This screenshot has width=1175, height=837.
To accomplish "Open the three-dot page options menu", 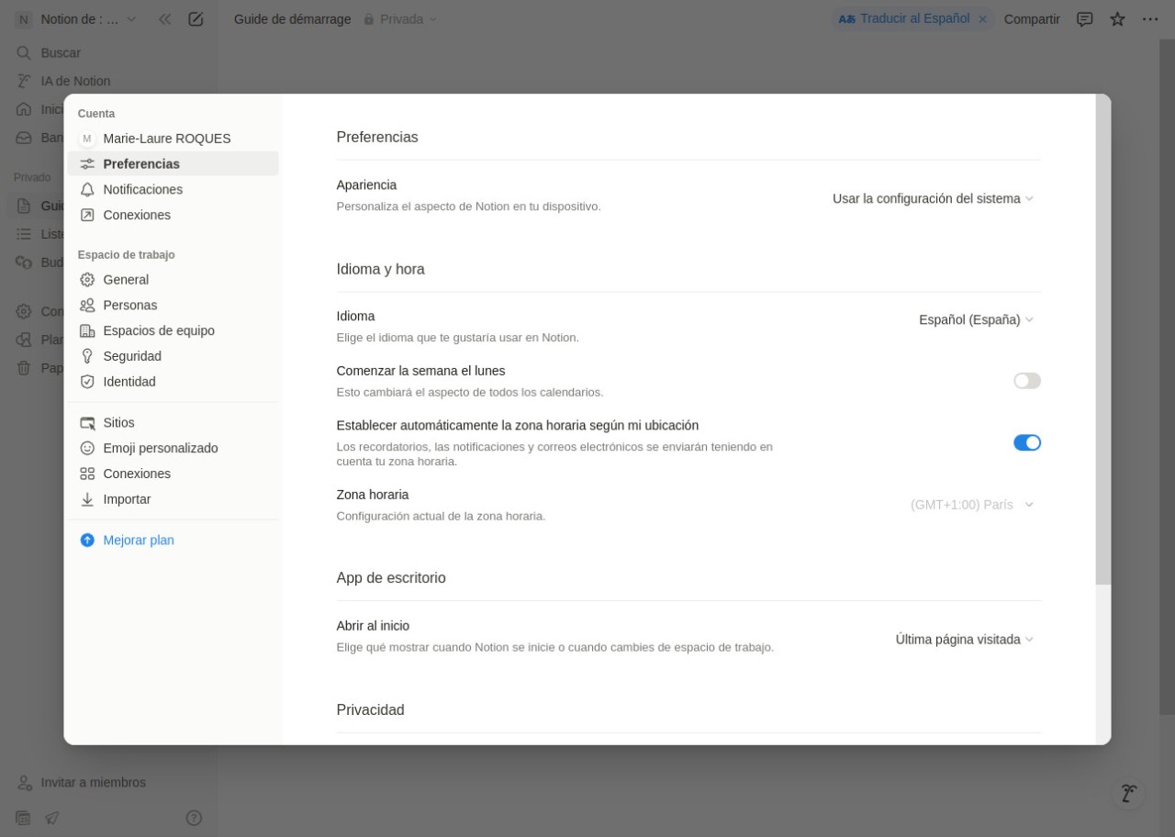I will [x=1150, y=19].
